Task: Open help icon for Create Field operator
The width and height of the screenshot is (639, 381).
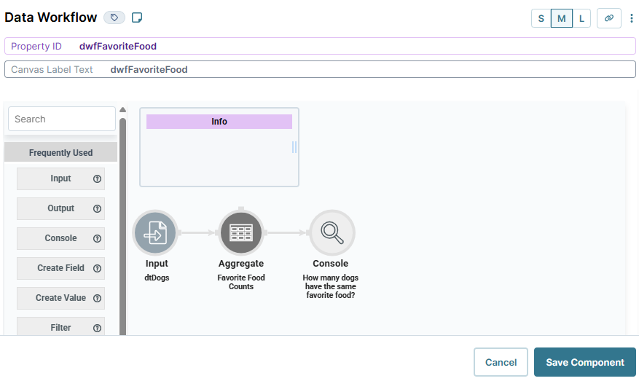Action: 97,268
